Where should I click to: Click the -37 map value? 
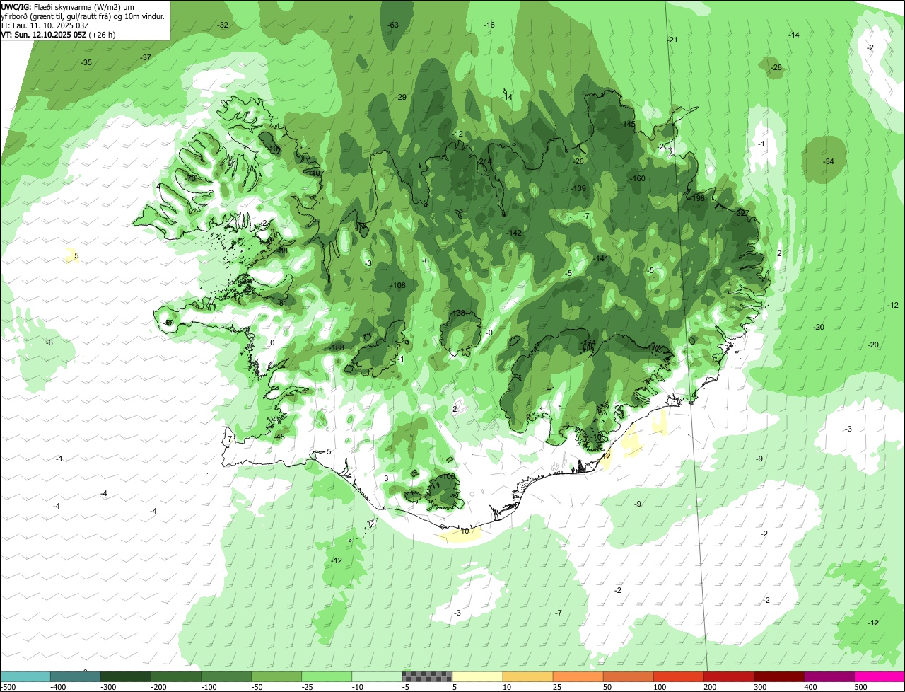tap(146, 57)
